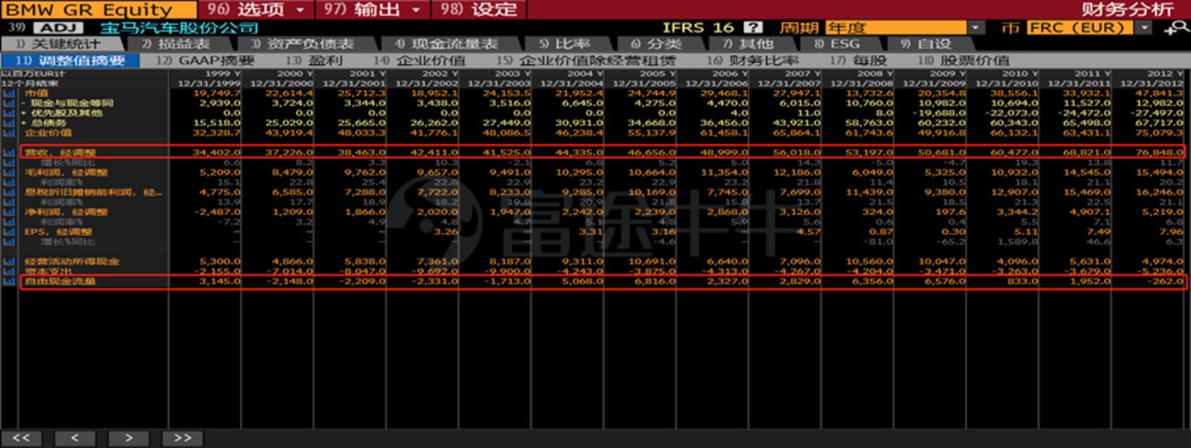This screenshot has height=448, width=1191.
Task: Open the chart icon for 市值 row
Action: pyautogui.click(x=9, y=92)
